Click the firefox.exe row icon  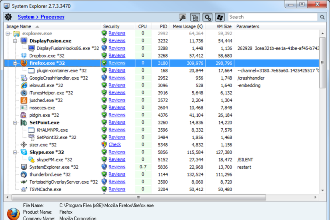pyautogui.click(x=24, y=63)
